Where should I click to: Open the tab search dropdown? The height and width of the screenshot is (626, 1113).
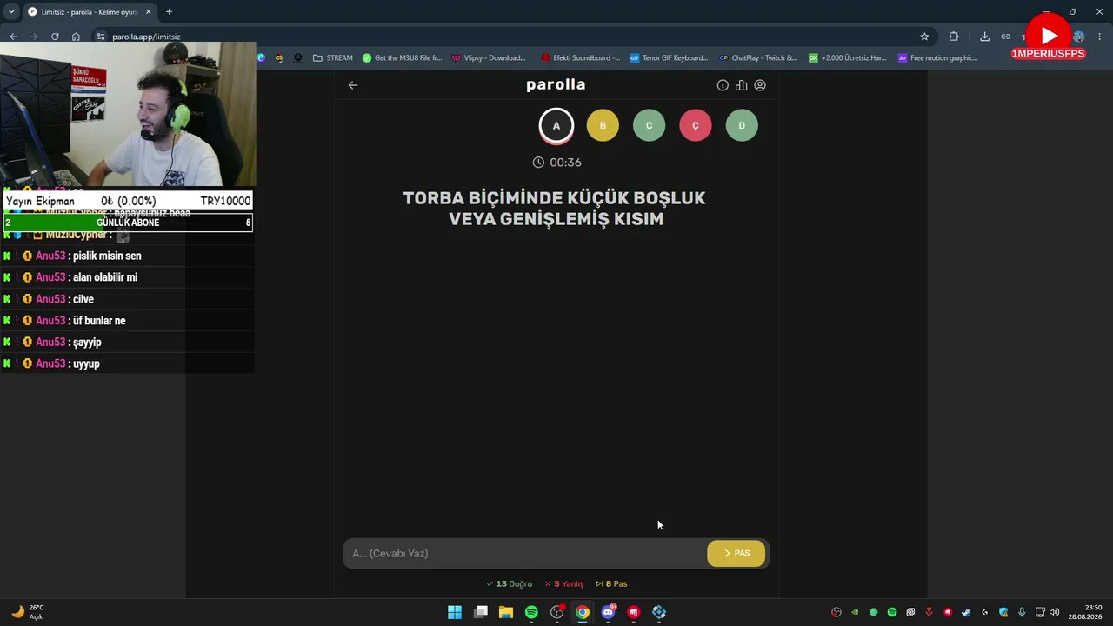pos(11,12)
